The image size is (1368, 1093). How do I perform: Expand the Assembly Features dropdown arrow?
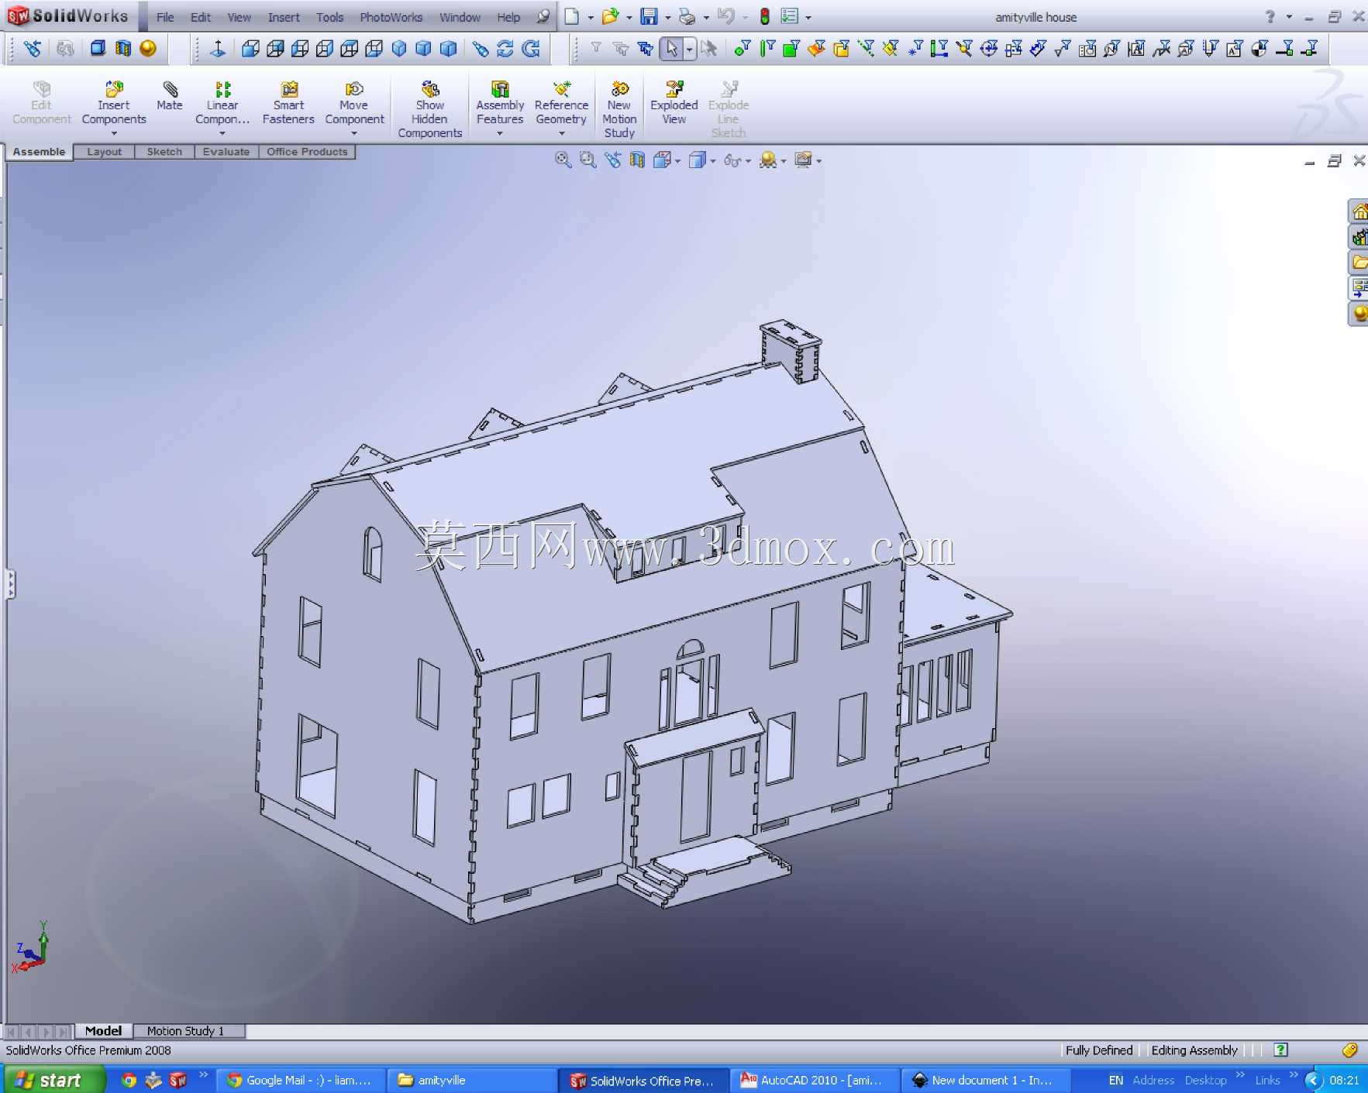pyautogui.click(x=500, y=134)
